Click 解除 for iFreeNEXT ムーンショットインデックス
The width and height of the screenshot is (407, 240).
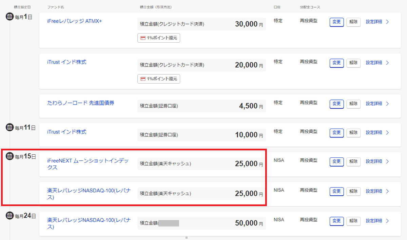(353, 162)
